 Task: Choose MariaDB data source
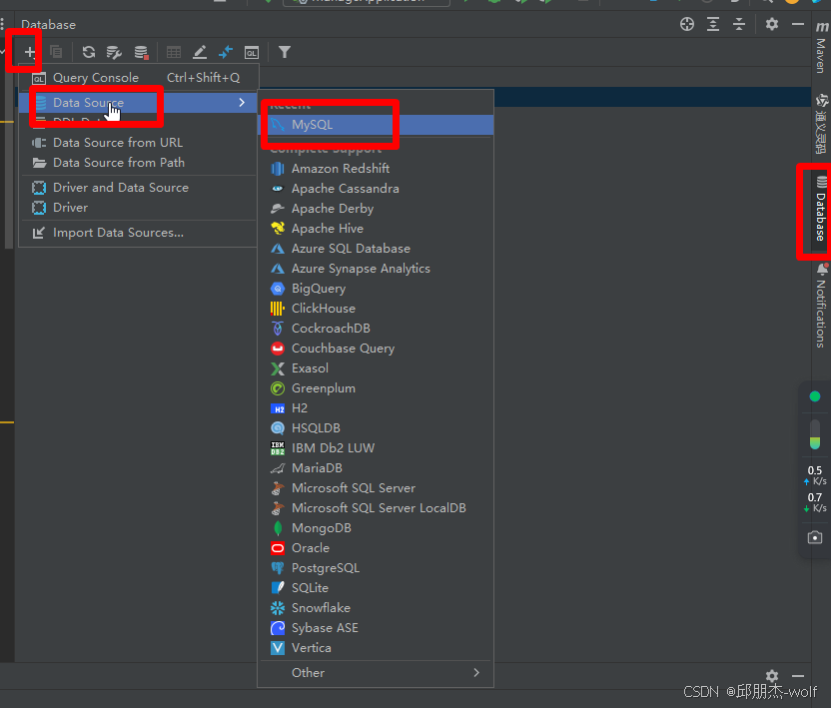click(376, 468)
